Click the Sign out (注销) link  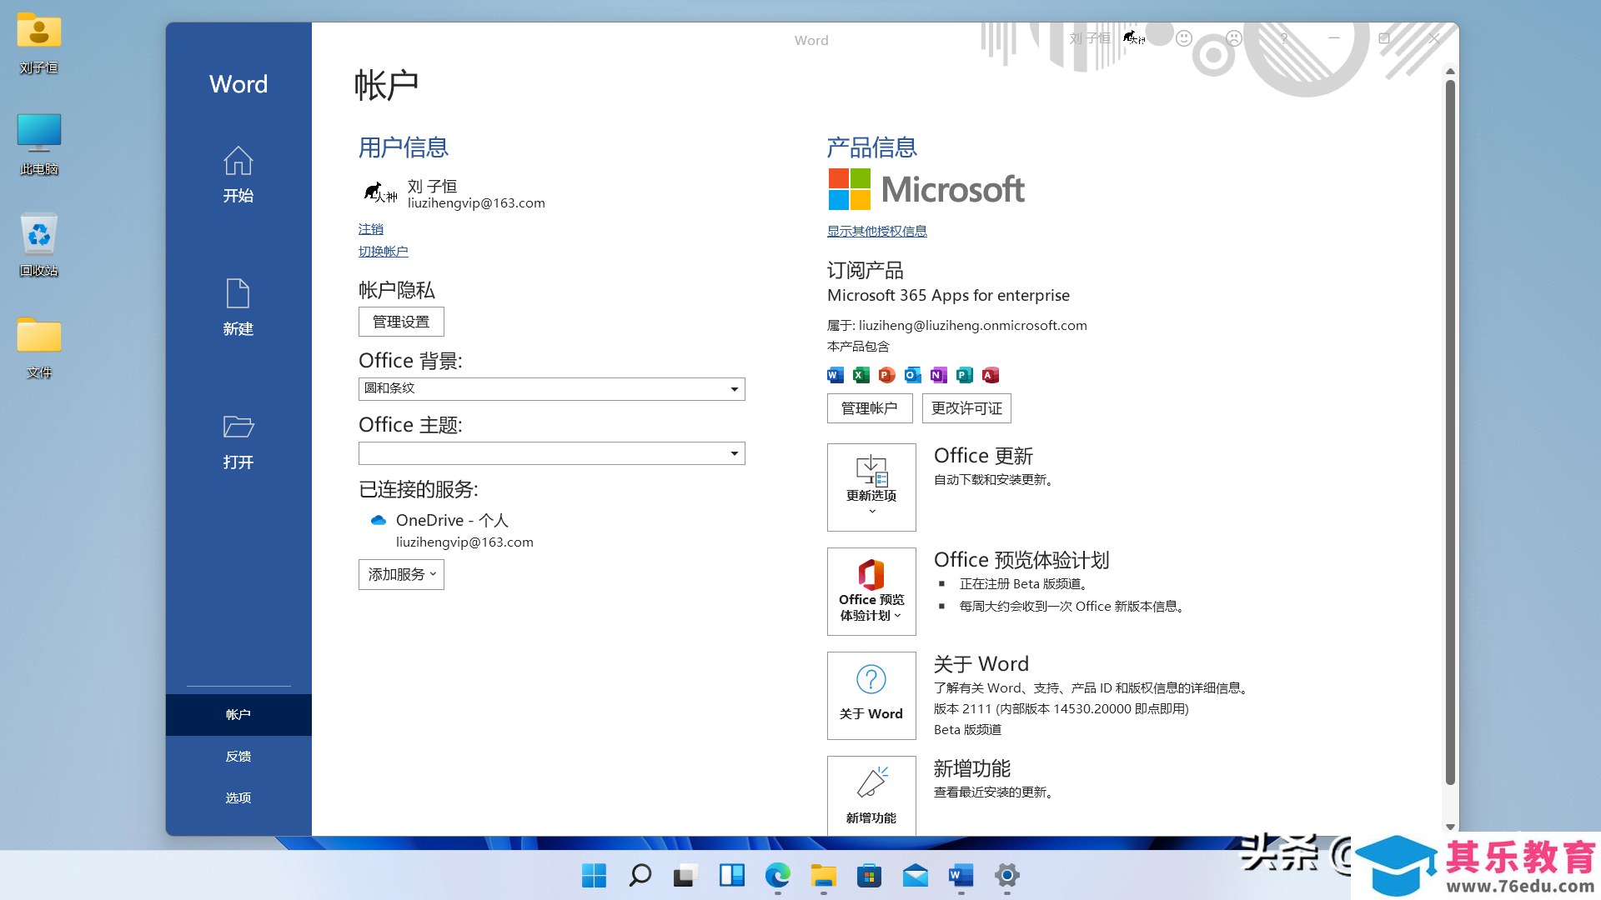[x=371, y=229]
